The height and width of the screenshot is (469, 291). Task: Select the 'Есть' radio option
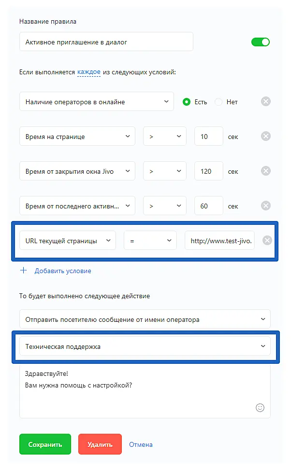point(187,102)
